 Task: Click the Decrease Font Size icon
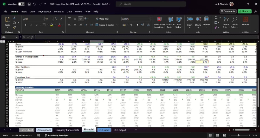(61, 19)
